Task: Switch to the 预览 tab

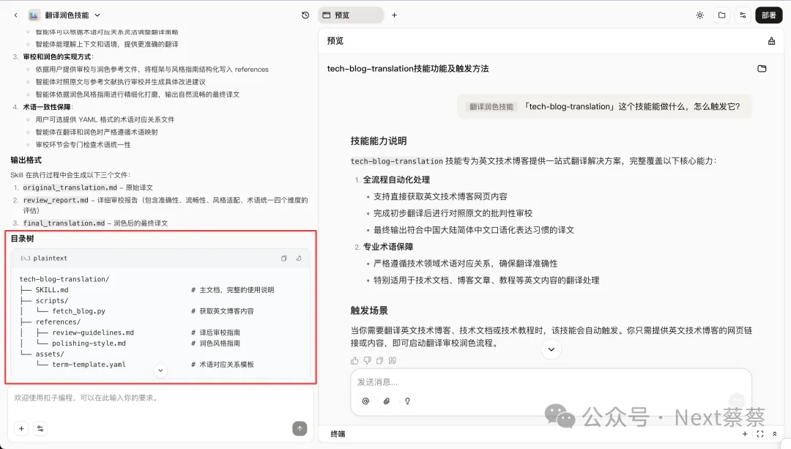Action: (x=350, y=15)
